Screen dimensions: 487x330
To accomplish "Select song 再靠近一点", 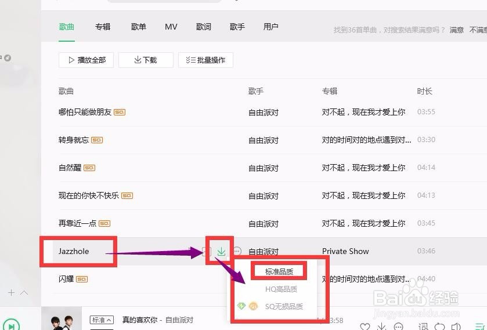I will [x=77, y=223].
